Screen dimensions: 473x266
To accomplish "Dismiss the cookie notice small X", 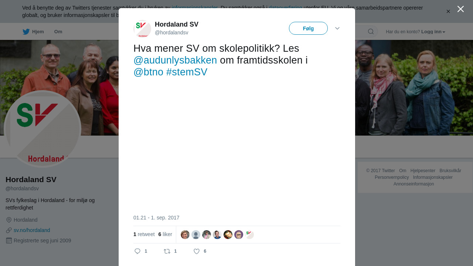I will click(448, 11).
